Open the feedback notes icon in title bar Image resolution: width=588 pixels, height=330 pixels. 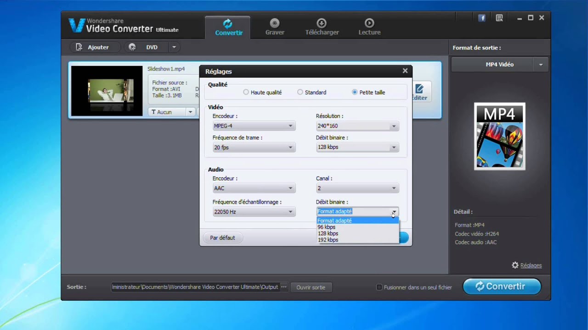(499, 18)
